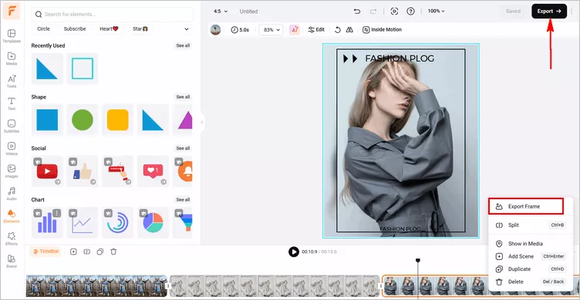Open the Text sidebar panel

[12, 104]
